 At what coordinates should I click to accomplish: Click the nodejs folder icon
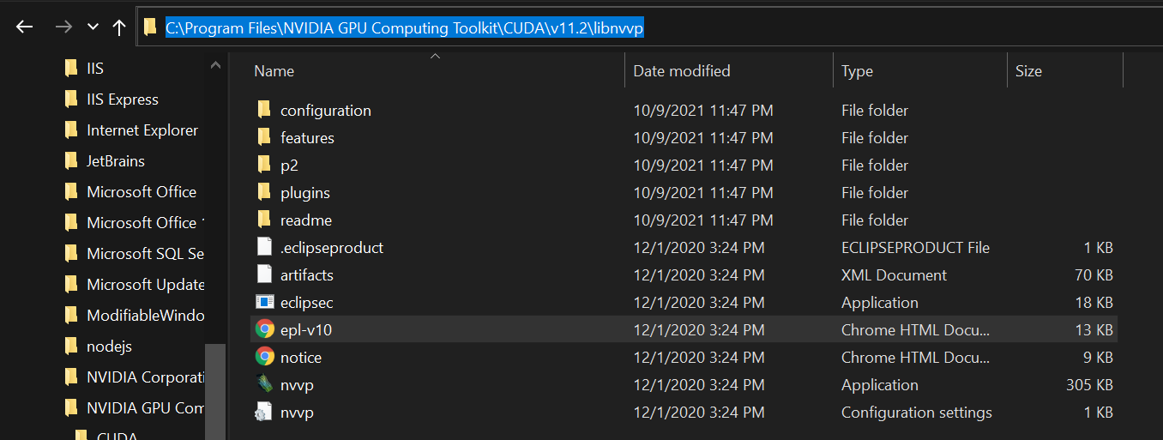[x=71, y=347]
